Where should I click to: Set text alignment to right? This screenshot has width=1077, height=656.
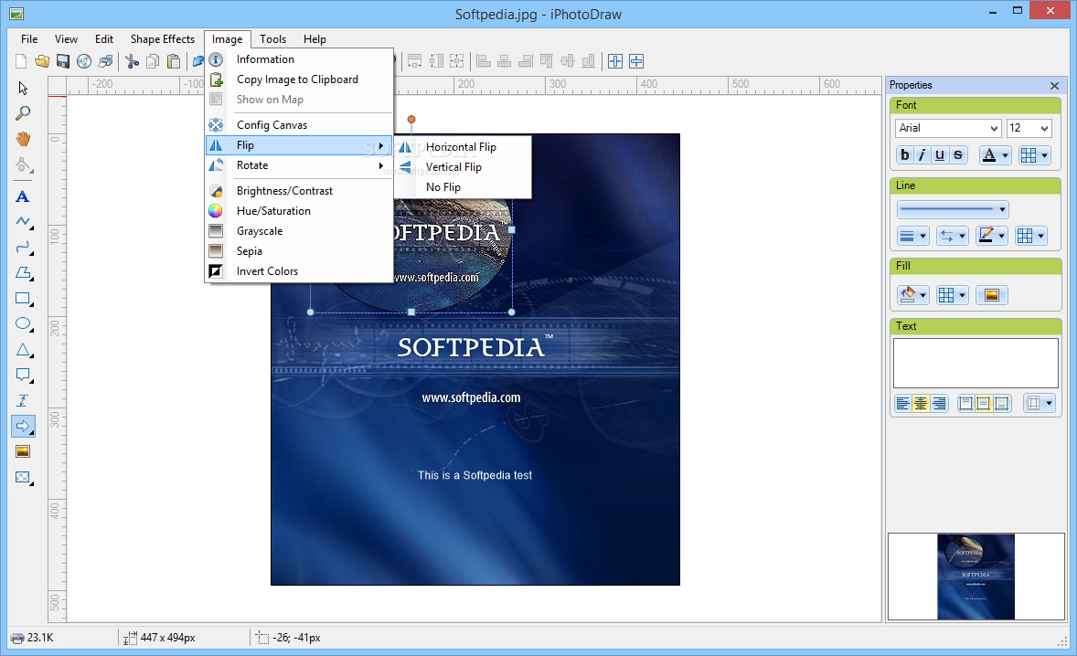tap(938, 404)
